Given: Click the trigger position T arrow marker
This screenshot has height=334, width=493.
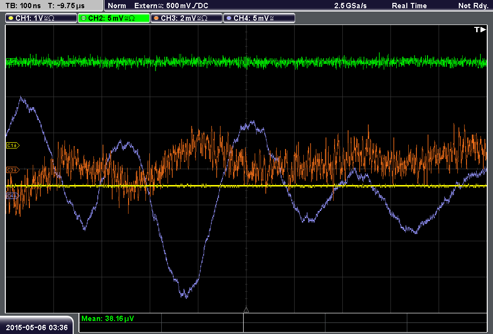Looking at the screenshot, I should (480, 29).
